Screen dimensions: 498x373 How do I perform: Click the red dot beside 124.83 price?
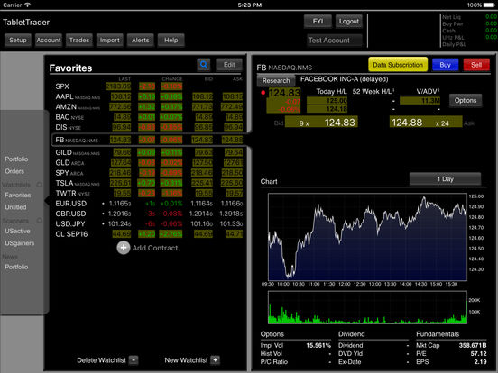[263, 93]
